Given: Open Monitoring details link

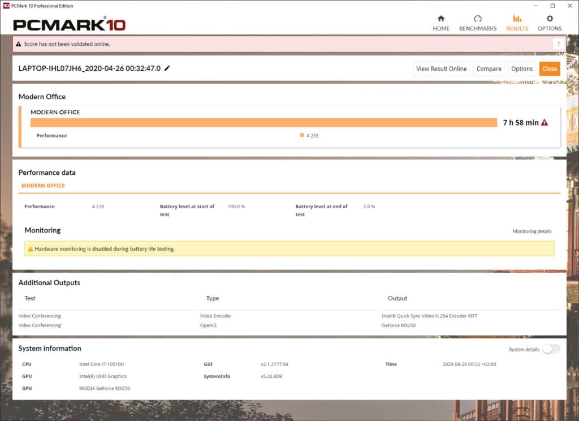Looking at the screenshot, I should coord(532,231).
